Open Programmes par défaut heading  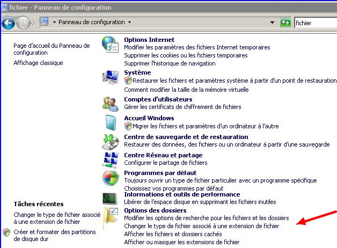pos(160,173)
